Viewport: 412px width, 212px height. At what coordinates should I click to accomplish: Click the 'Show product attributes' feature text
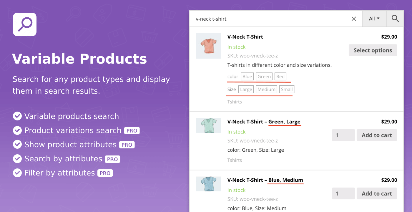pos(71,145)
